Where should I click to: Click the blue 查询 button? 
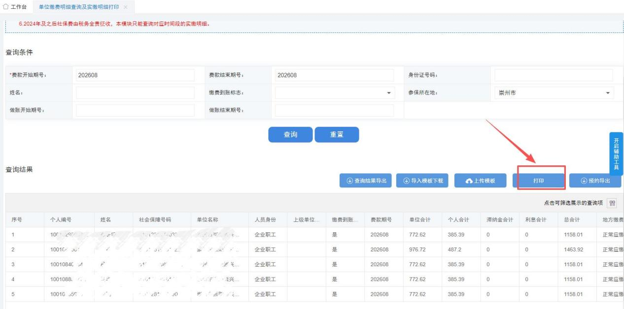[290, 135]
